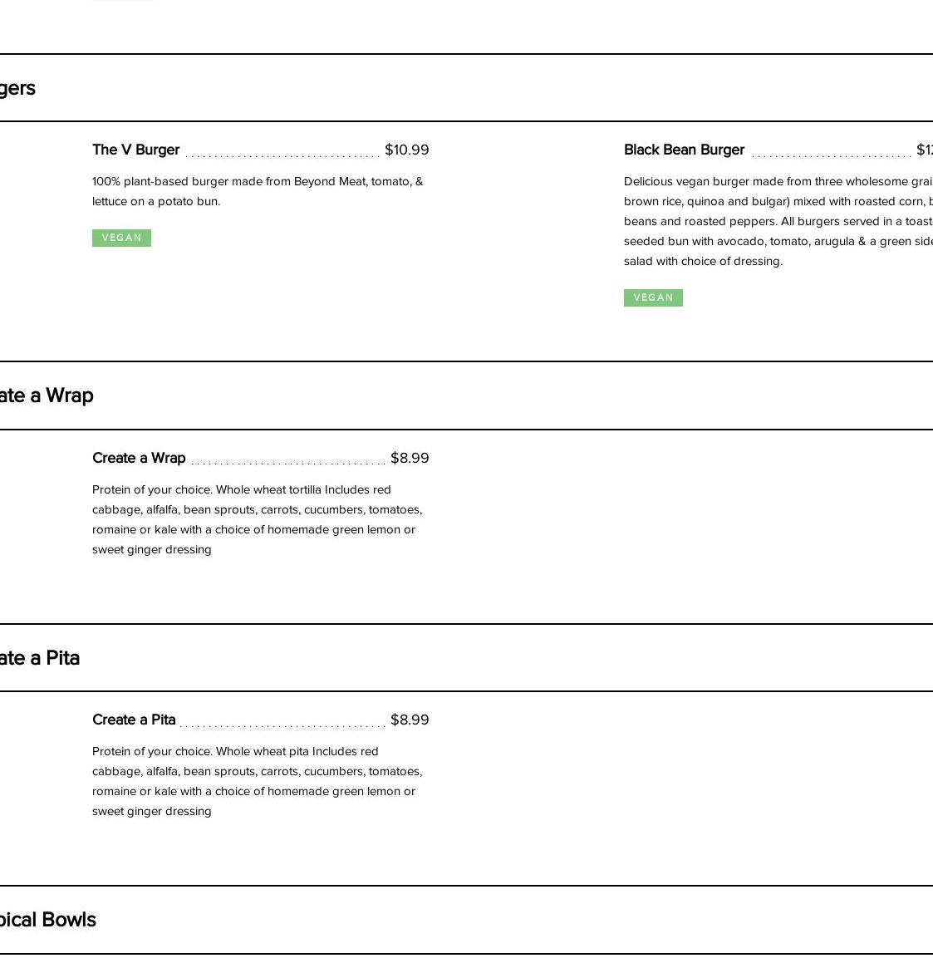Image resolution: width=933 pixels, height=958 pixels.
Task: Click dotted leader line beside Create a Pita
Action: coord(282,724)
